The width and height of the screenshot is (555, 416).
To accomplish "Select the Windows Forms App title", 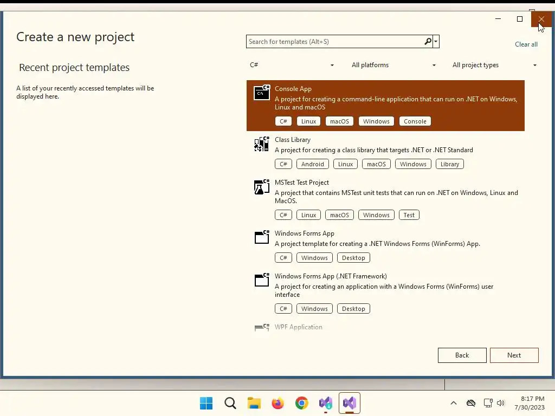I will (305, 233).
